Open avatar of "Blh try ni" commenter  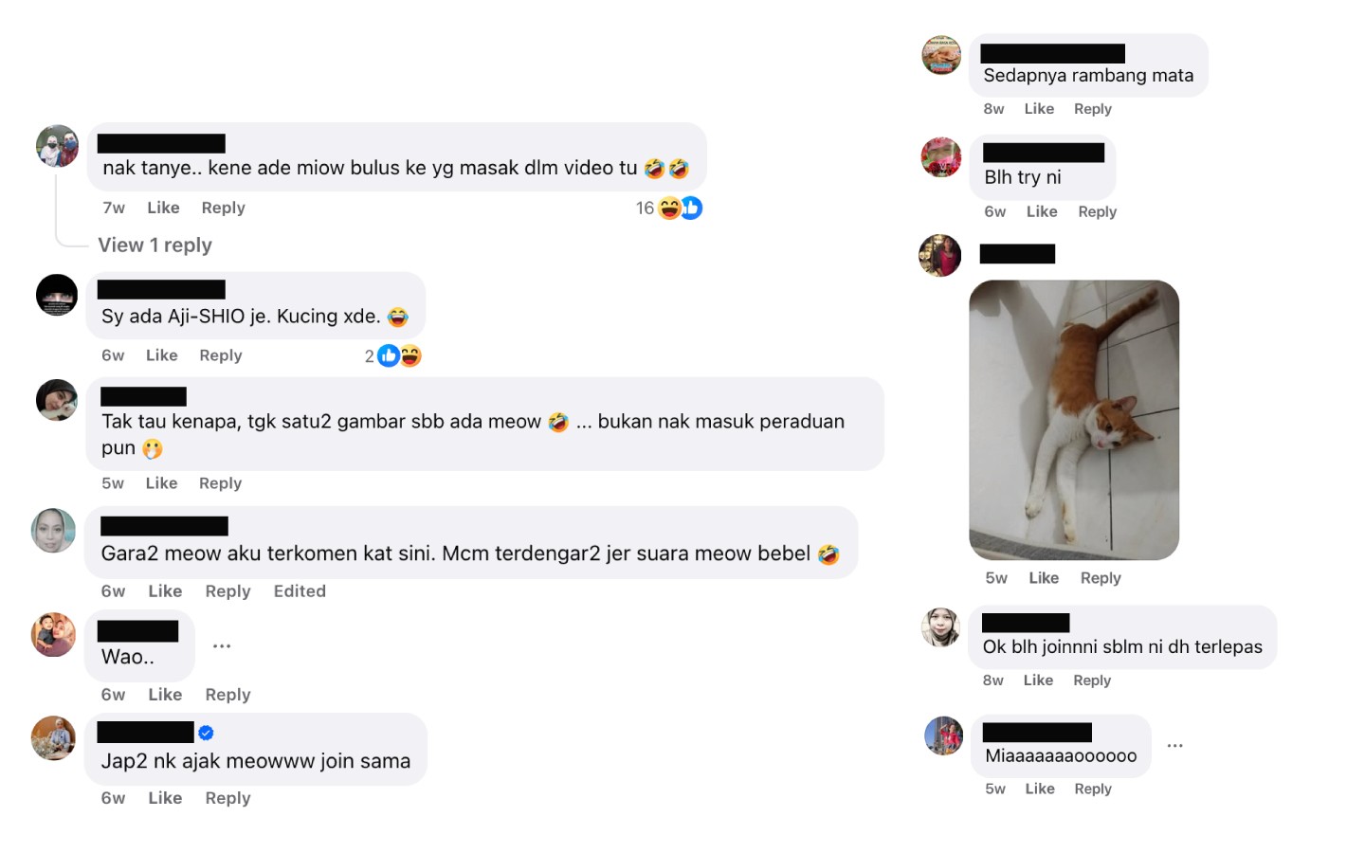pos(941,156)
